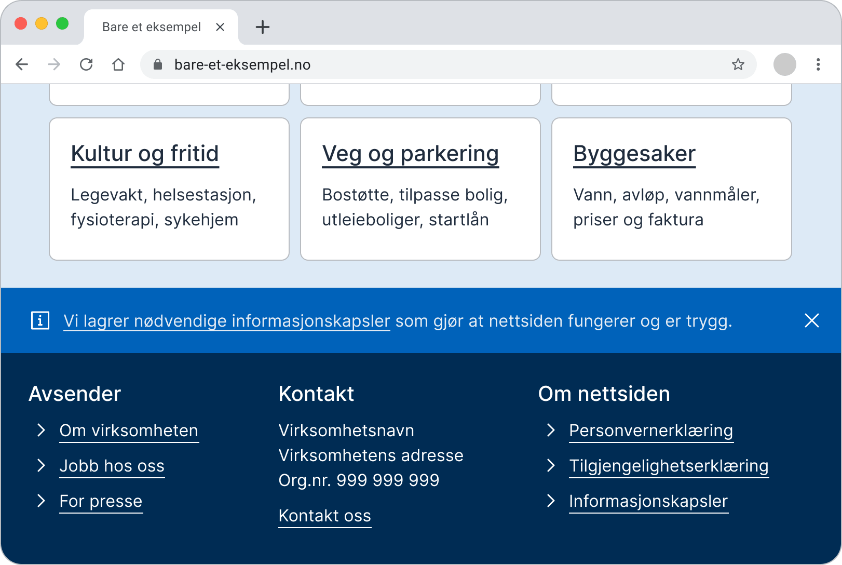The image size is (842, 565).
Task: Click 'Legevakt, helsestasjon,' description text
Action: click(164, 195)
